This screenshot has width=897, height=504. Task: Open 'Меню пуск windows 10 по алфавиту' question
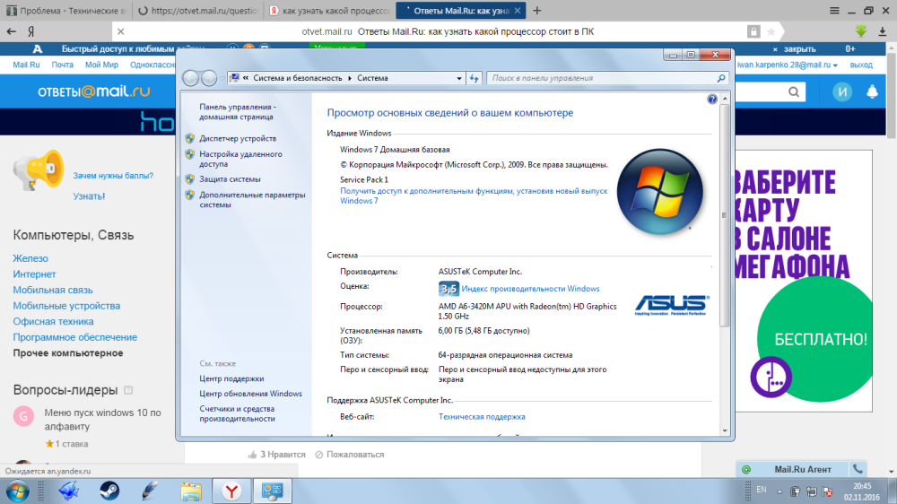pos(103,420)
